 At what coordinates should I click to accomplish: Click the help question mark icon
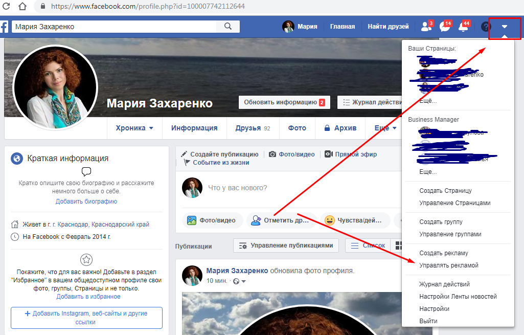pos(485,27)
